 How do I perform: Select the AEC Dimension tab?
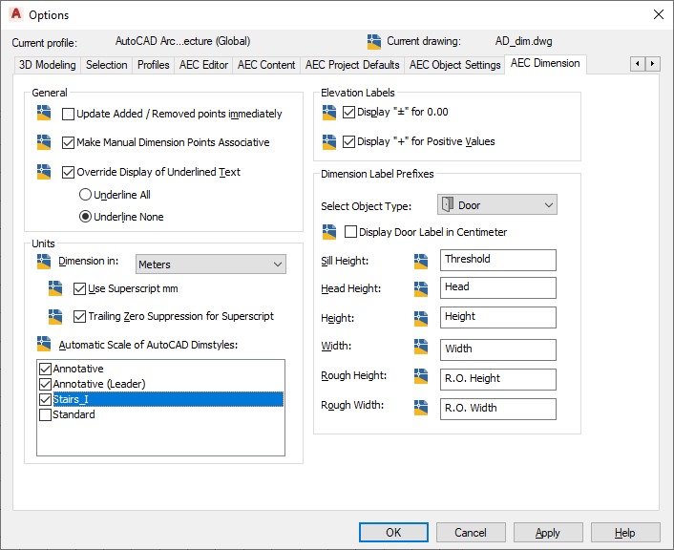[x=545, y=63]
